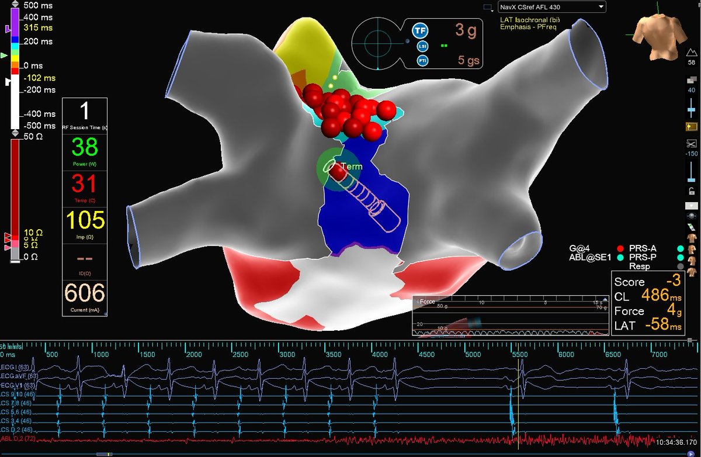Toggle the TF contact force button
The width and height of the screenshot is (701, 457).
(x=419, y=30)
